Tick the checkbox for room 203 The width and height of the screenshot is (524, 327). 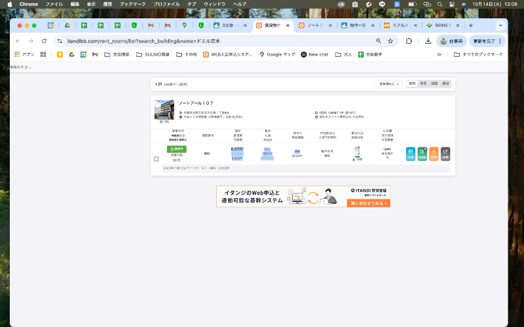[156, 159]
